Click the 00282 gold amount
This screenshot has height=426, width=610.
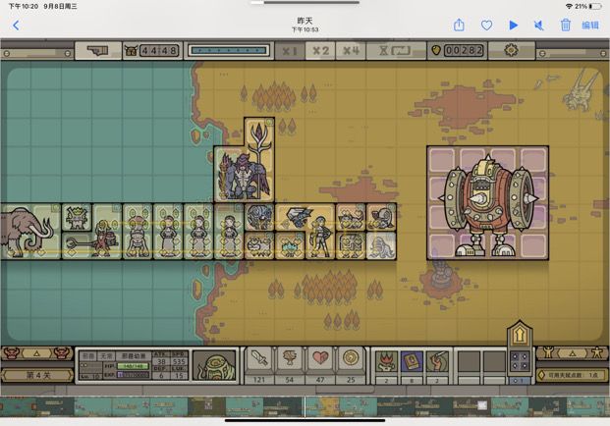464,50
